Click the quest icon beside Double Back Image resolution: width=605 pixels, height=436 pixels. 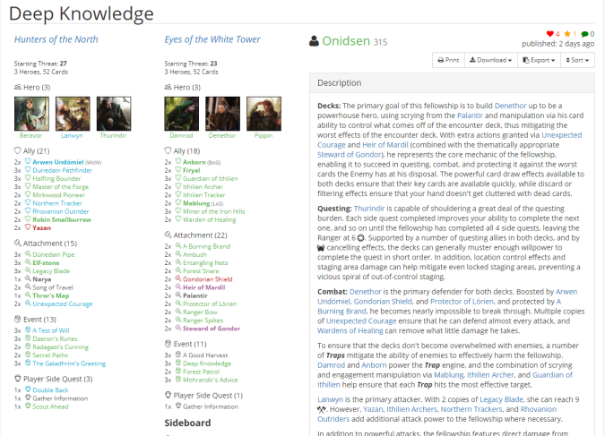click(x=28, y=389)
